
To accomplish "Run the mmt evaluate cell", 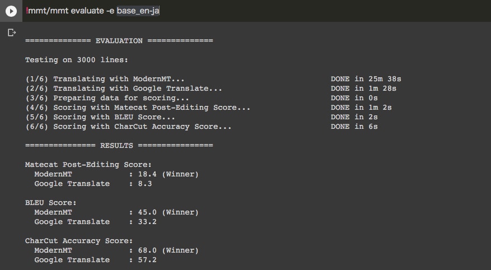I will [11, 11].
